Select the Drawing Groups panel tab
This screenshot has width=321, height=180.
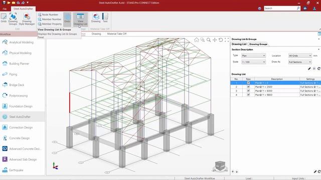258,44
